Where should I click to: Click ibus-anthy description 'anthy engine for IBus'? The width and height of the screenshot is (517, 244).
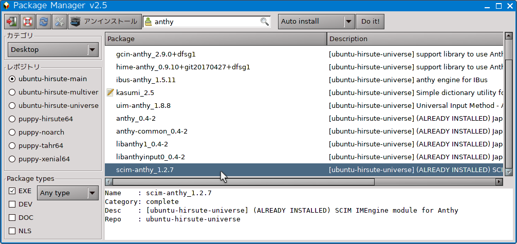tap(452, 80)
